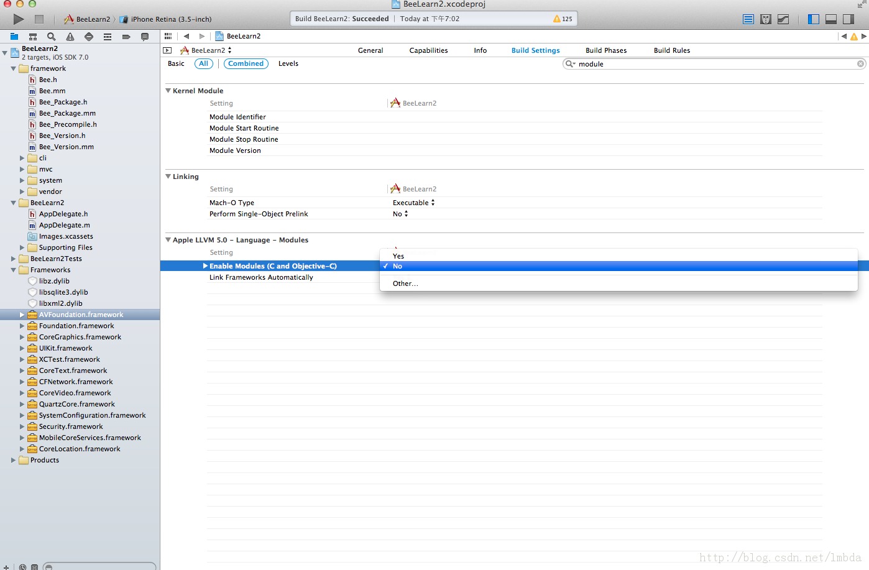Show the Version editor icon
This screenshot has width=869, height=570.
coord(783,19)
